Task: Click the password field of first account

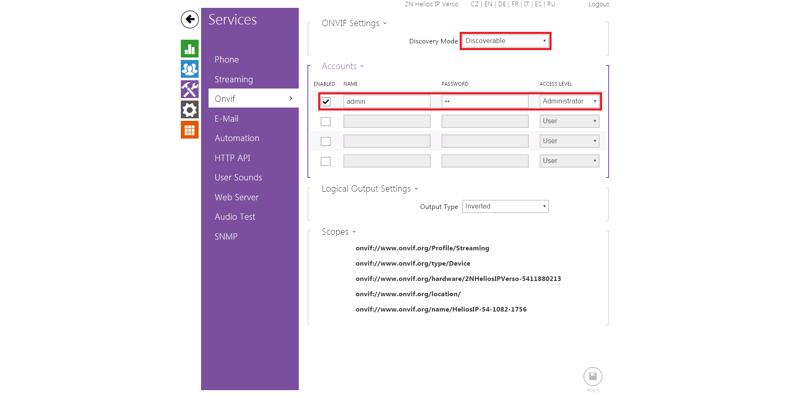Action: [x=485, y=102]
